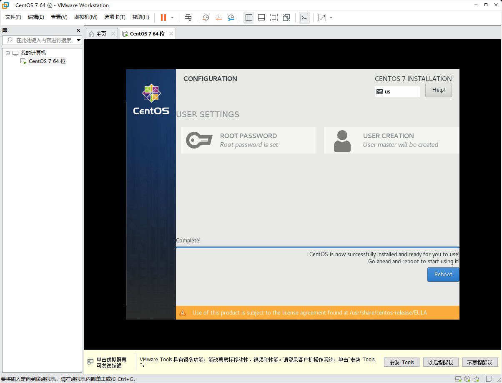Screen dimensions: 502x383
Task: Click the CONFIGURATION heading text
Action: 210,78
